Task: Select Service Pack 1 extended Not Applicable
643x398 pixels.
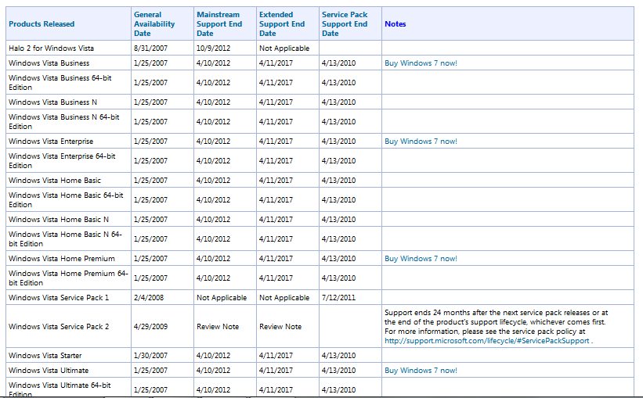Action: coord(284,298)
